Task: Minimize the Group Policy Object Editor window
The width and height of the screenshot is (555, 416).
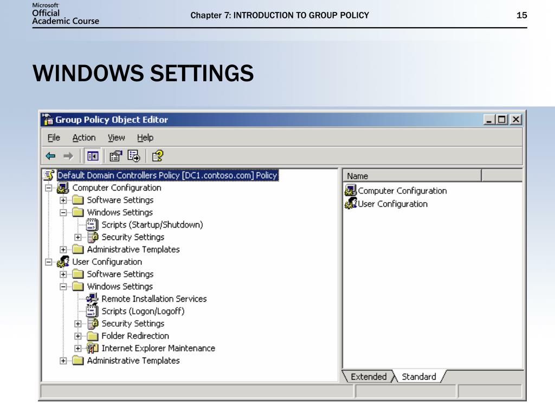Action: coord(489,120)
